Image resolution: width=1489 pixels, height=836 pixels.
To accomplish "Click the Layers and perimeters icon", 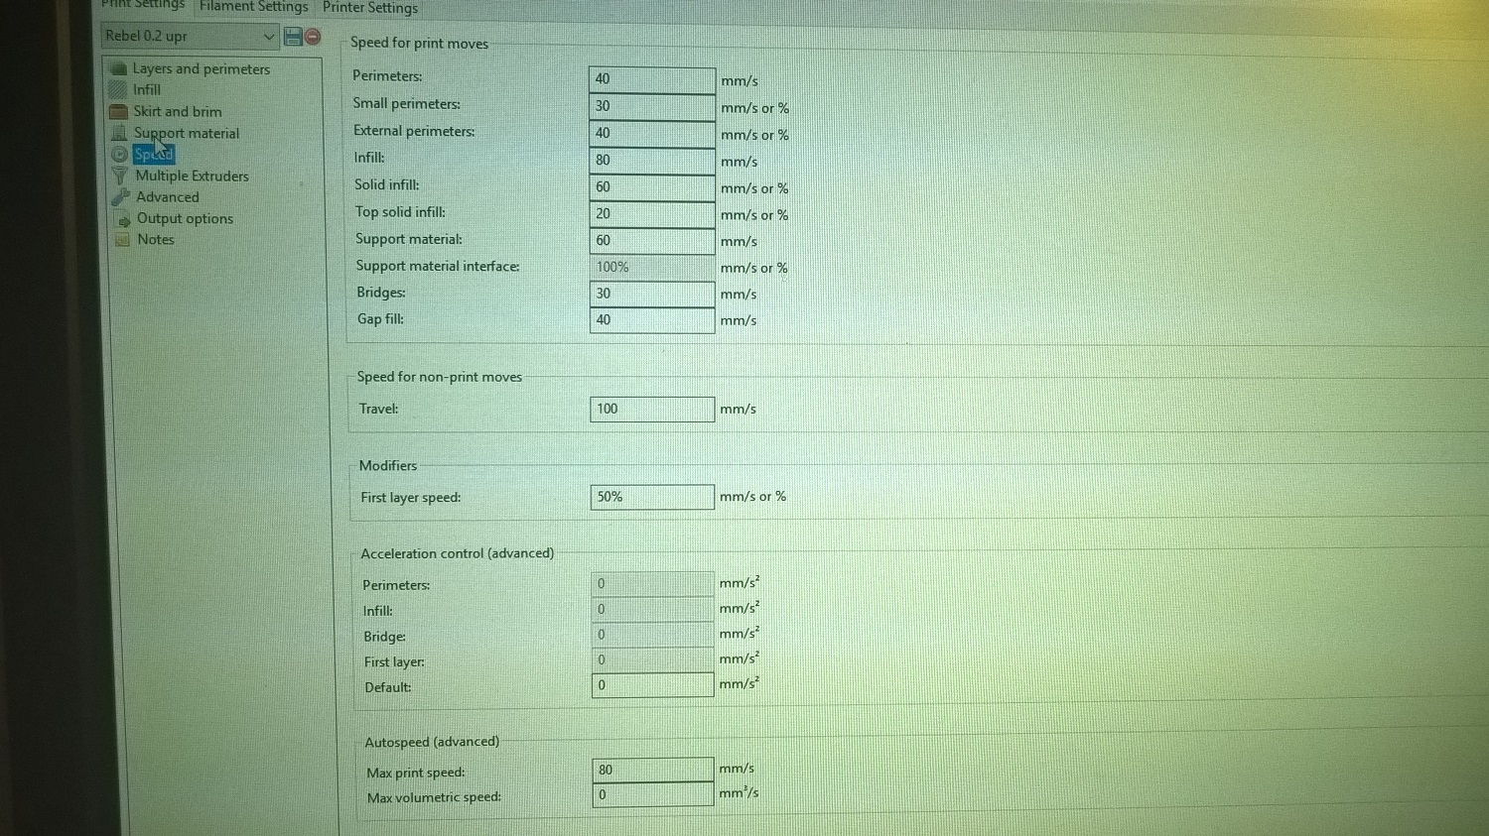I will (118, 68).
